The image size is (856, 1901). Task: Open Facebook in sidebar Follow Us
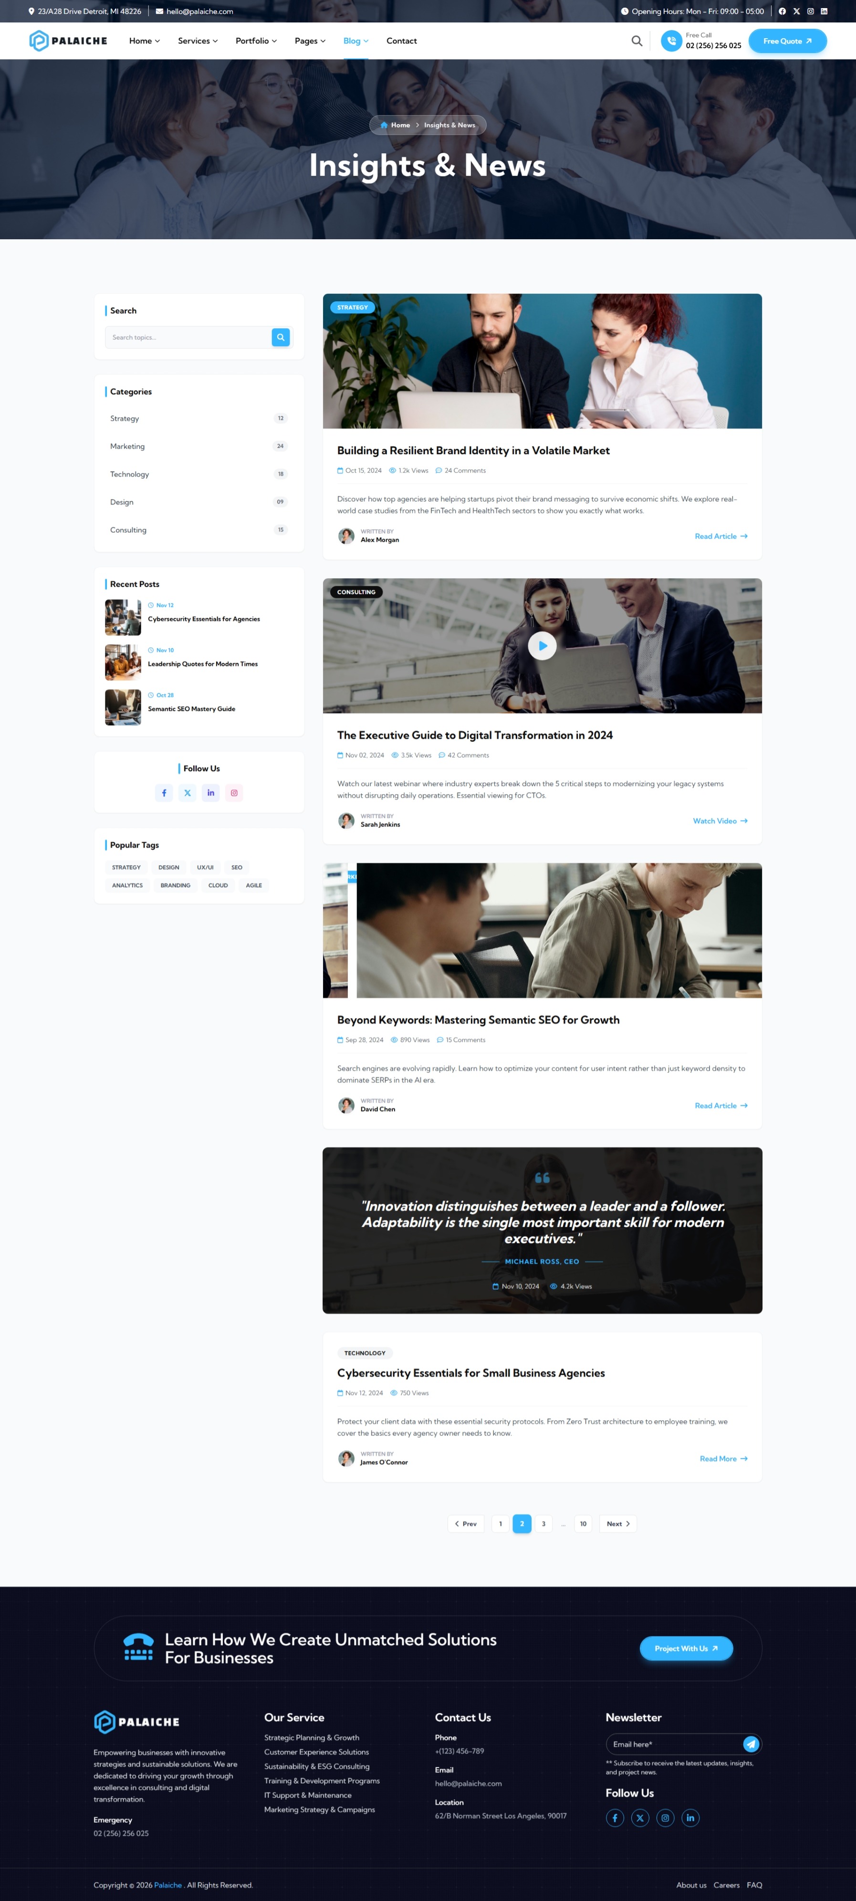[x=164, y=793]
